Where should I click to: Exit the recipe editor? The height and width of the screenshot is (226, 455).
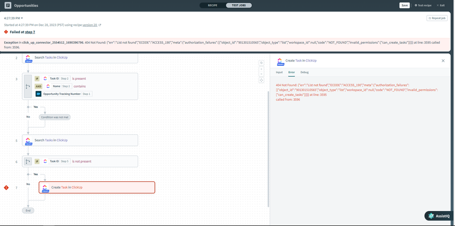click(x=440, y=5)
